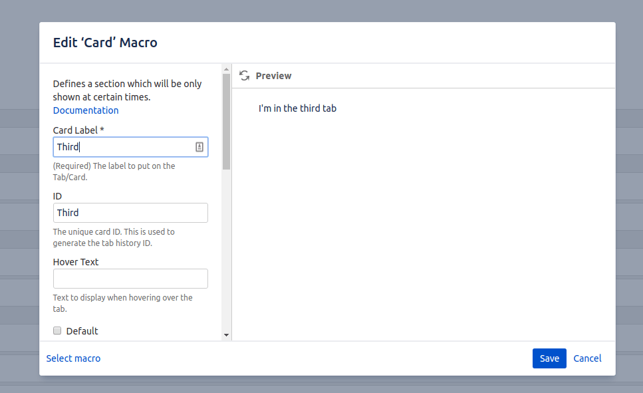Click the Preview panel header
This screenshot has width=643, height=393.
pos(273,75)
